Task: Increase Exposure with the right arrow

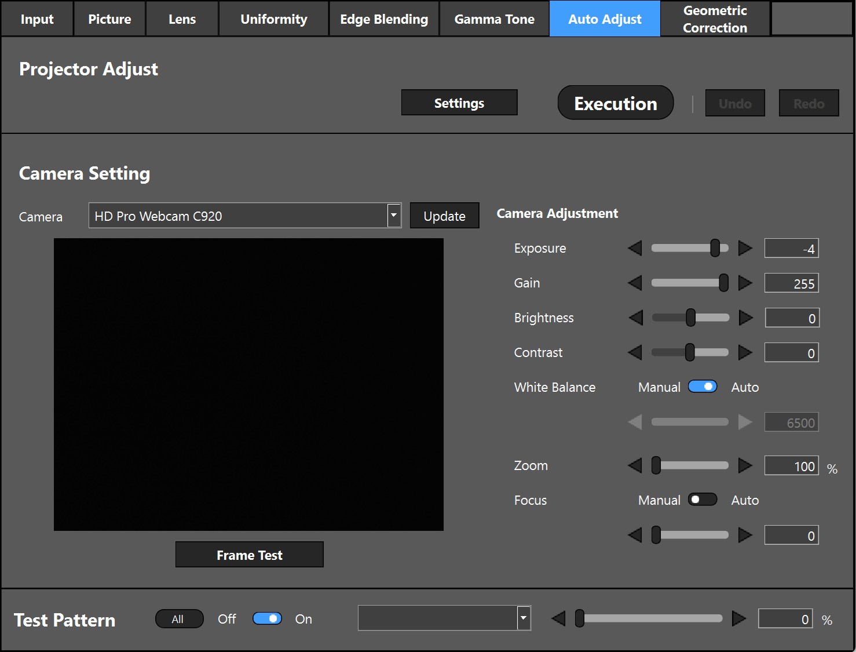Action: click(x=745, y=249)
